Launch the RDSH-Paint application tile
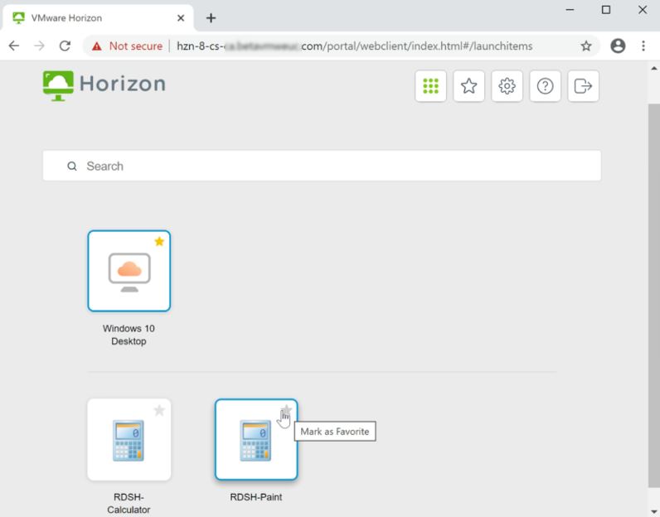The image size is (660, 517). pos(256,440)
